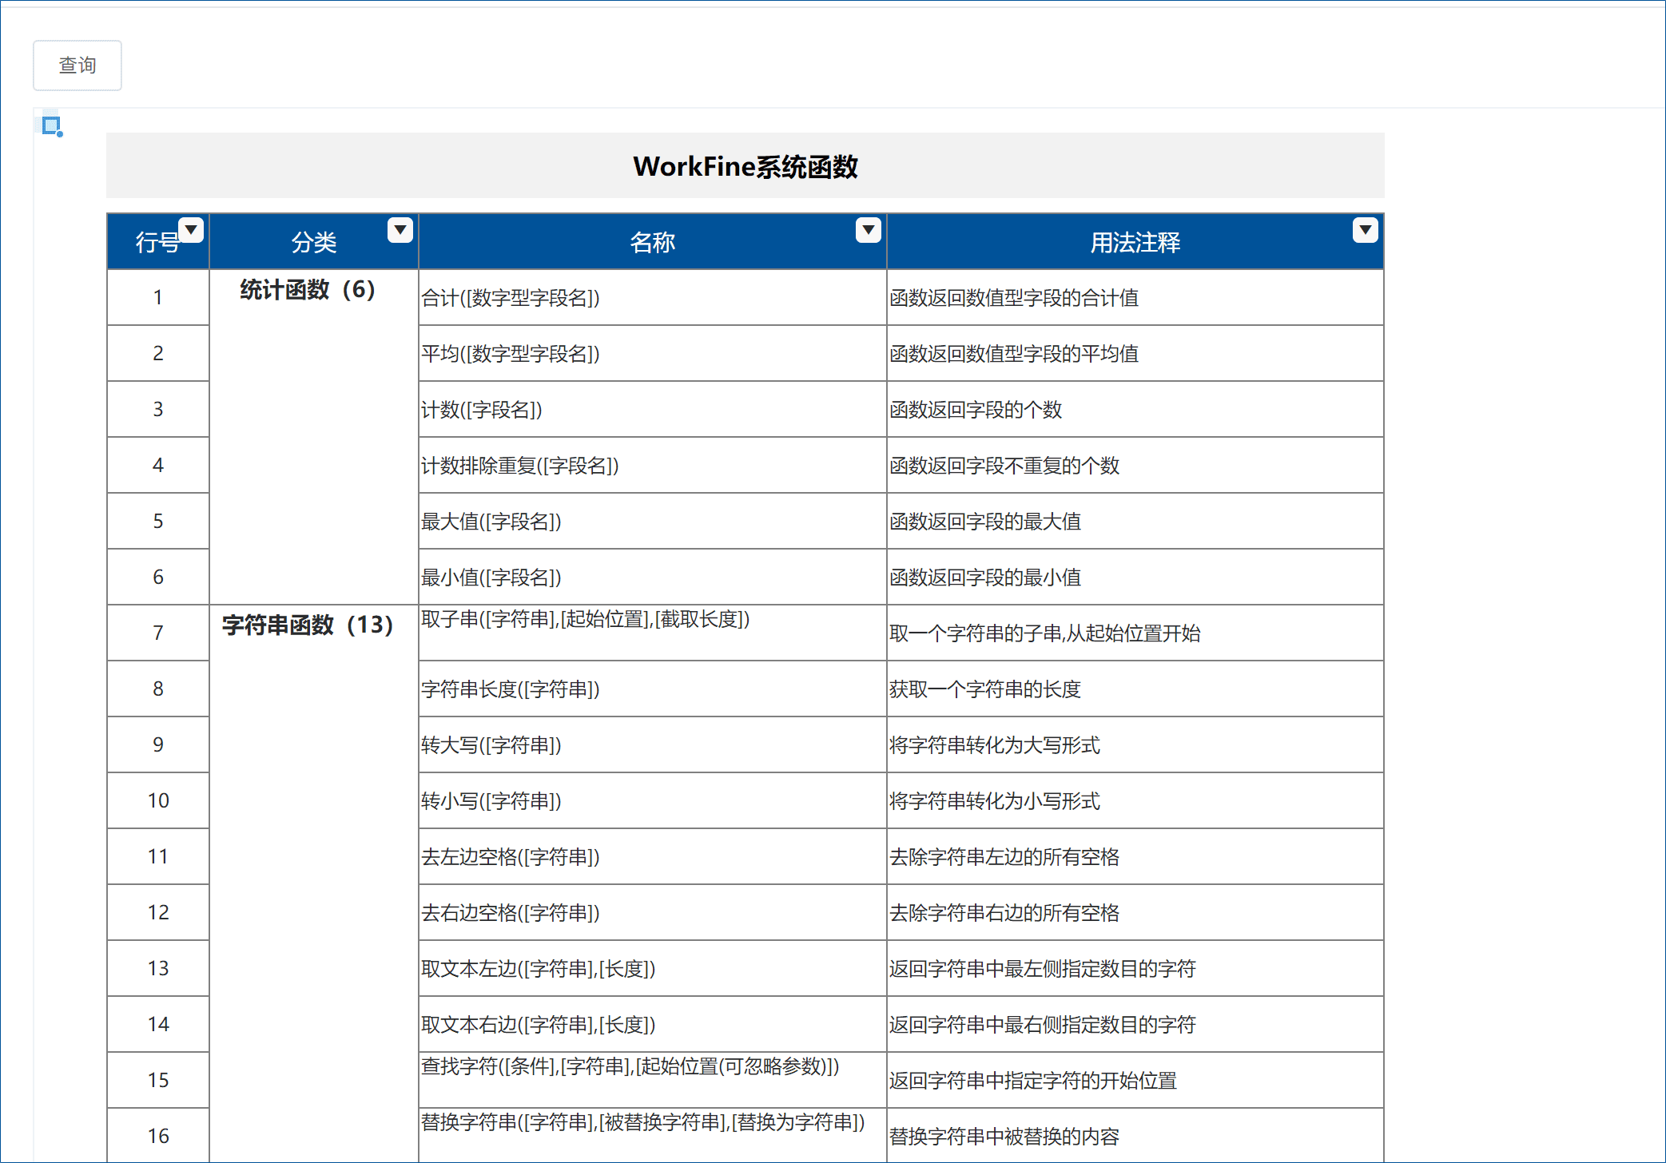Open the 行号 column filter dropdown
Screen dimensions: 1666x1163
tap(191, 230)
